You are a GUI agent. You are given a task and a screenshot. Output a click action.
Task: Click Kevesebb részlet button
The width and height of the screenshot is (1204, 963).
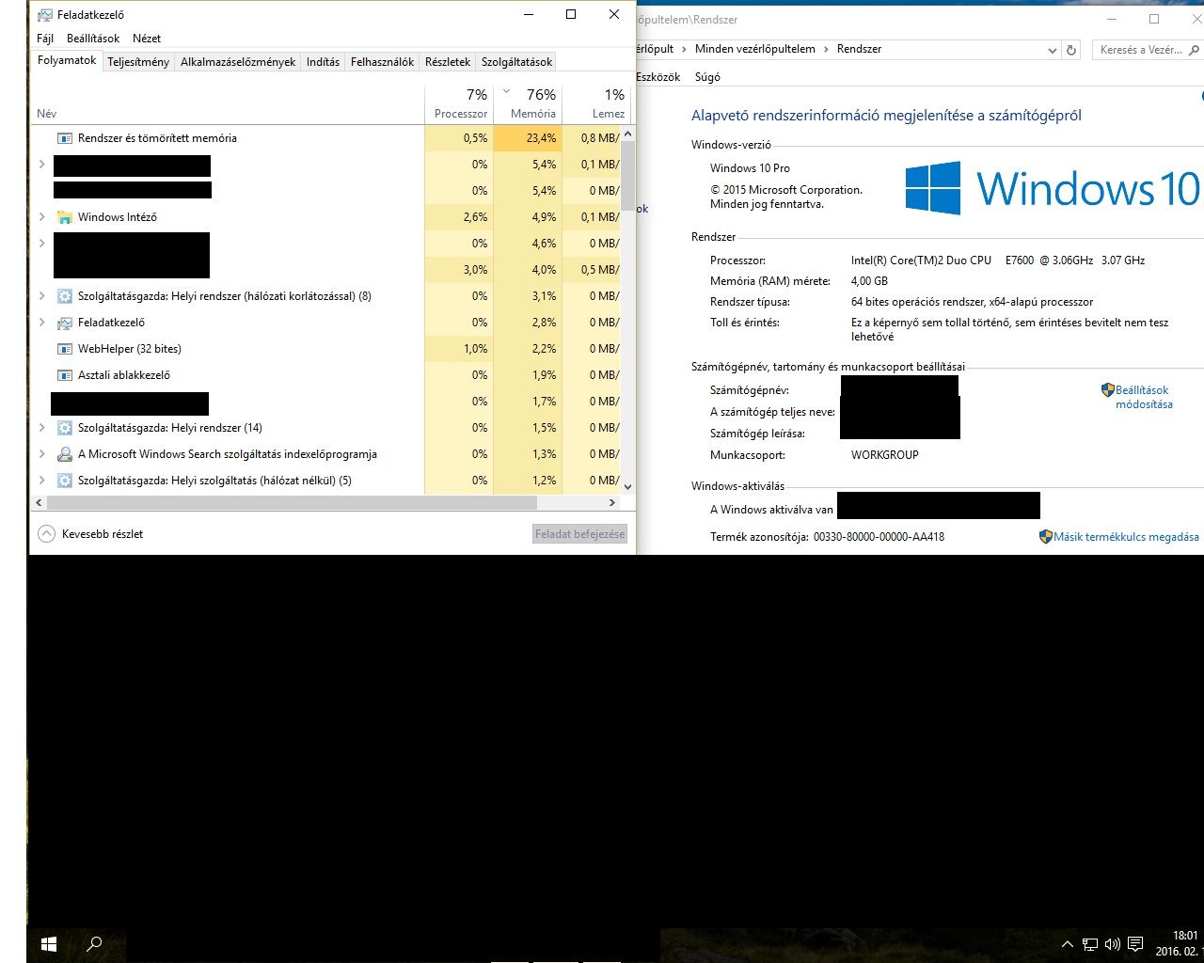90,533
